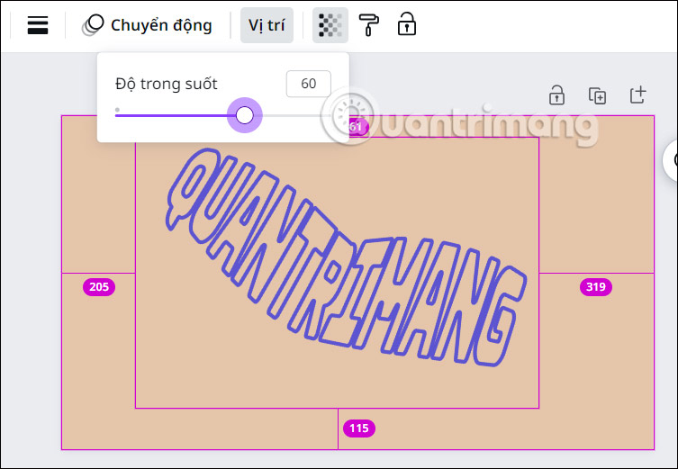Click the Vị trí position button
This screenshot has width=678, height=469.
(x=267, y=25)
